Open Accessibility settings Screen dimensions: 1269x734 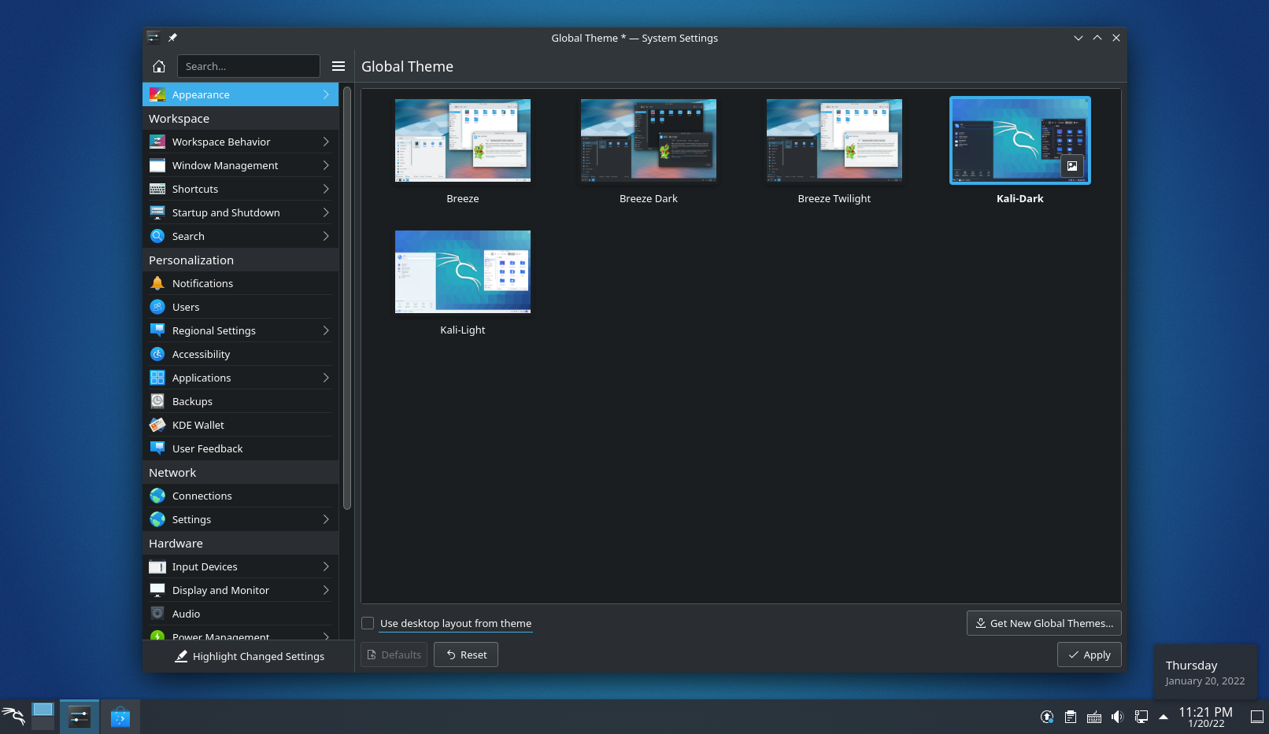(x=201, y=354)
